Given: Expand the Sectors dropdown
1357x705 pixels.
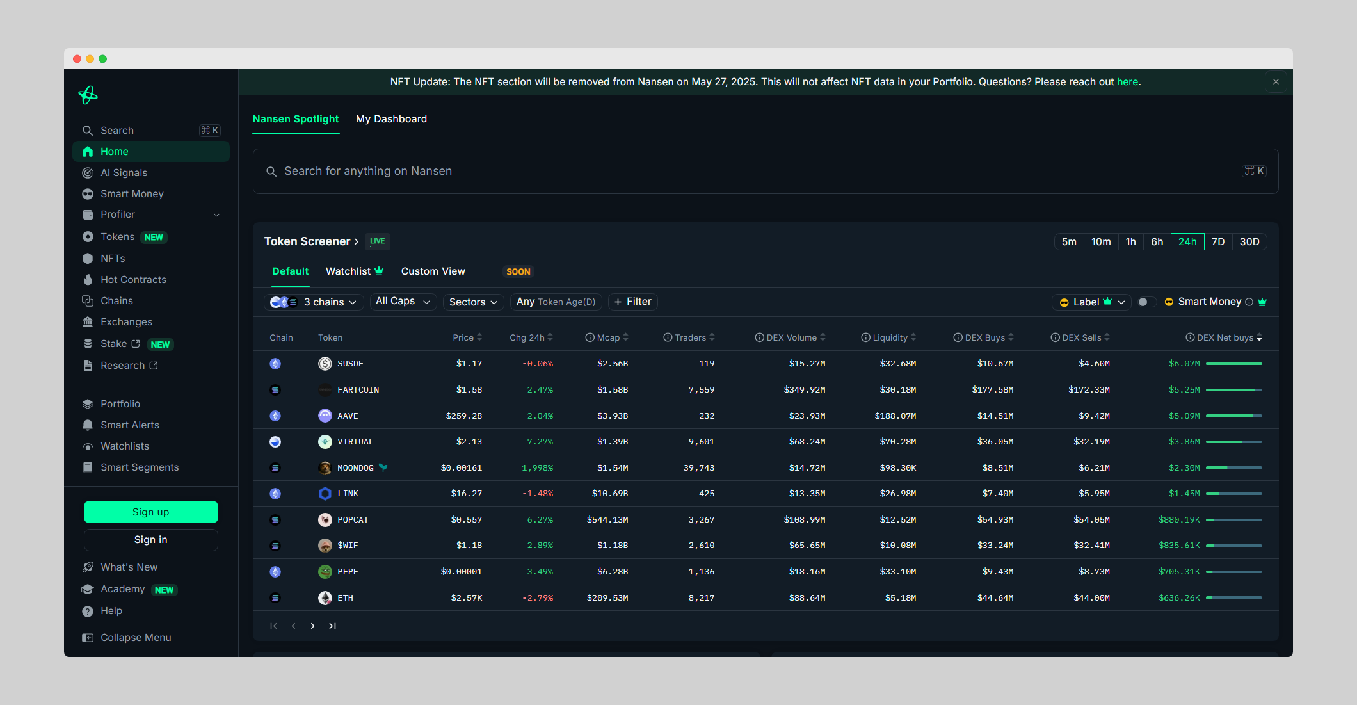Looking at the screenshot, I should (473, 302).
